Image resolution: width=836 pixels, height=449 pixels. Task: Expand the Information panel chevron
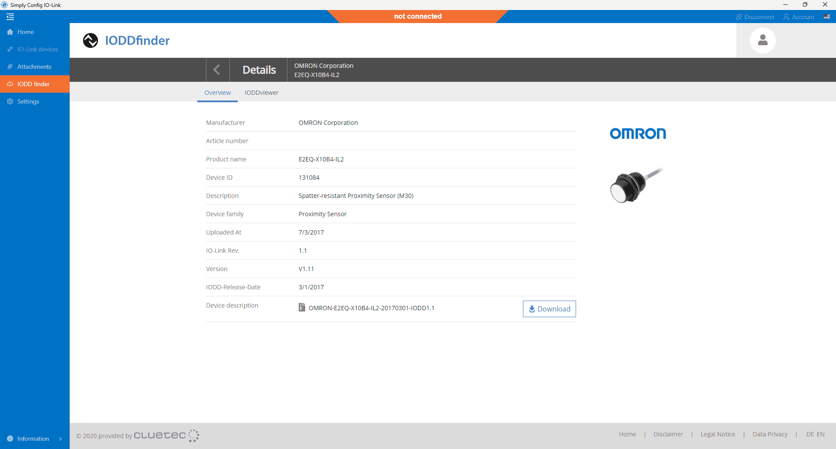(61, 439)
